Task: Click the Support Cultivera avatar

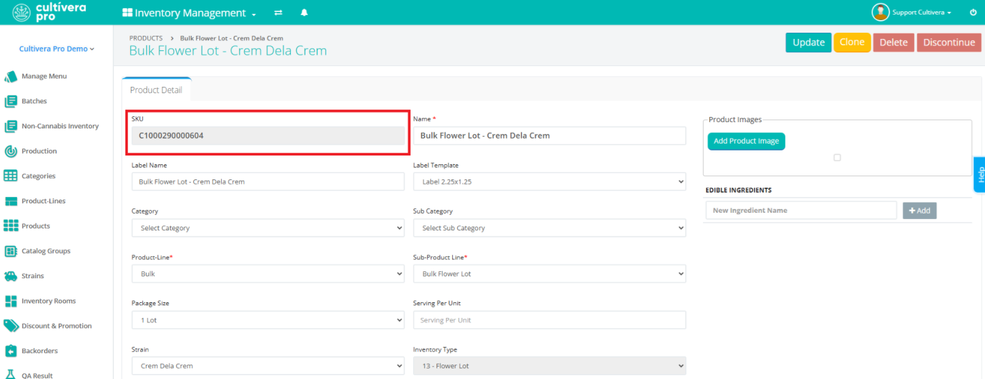Action: tap(880, 12)
